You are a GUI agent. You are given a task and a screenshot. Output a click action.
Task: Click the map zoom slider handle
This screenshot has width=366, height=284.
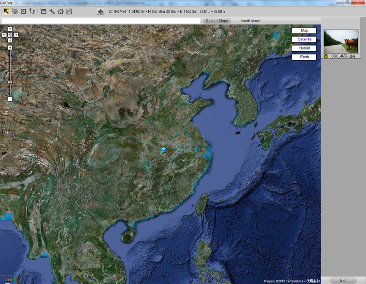click(x=10, y=82)
